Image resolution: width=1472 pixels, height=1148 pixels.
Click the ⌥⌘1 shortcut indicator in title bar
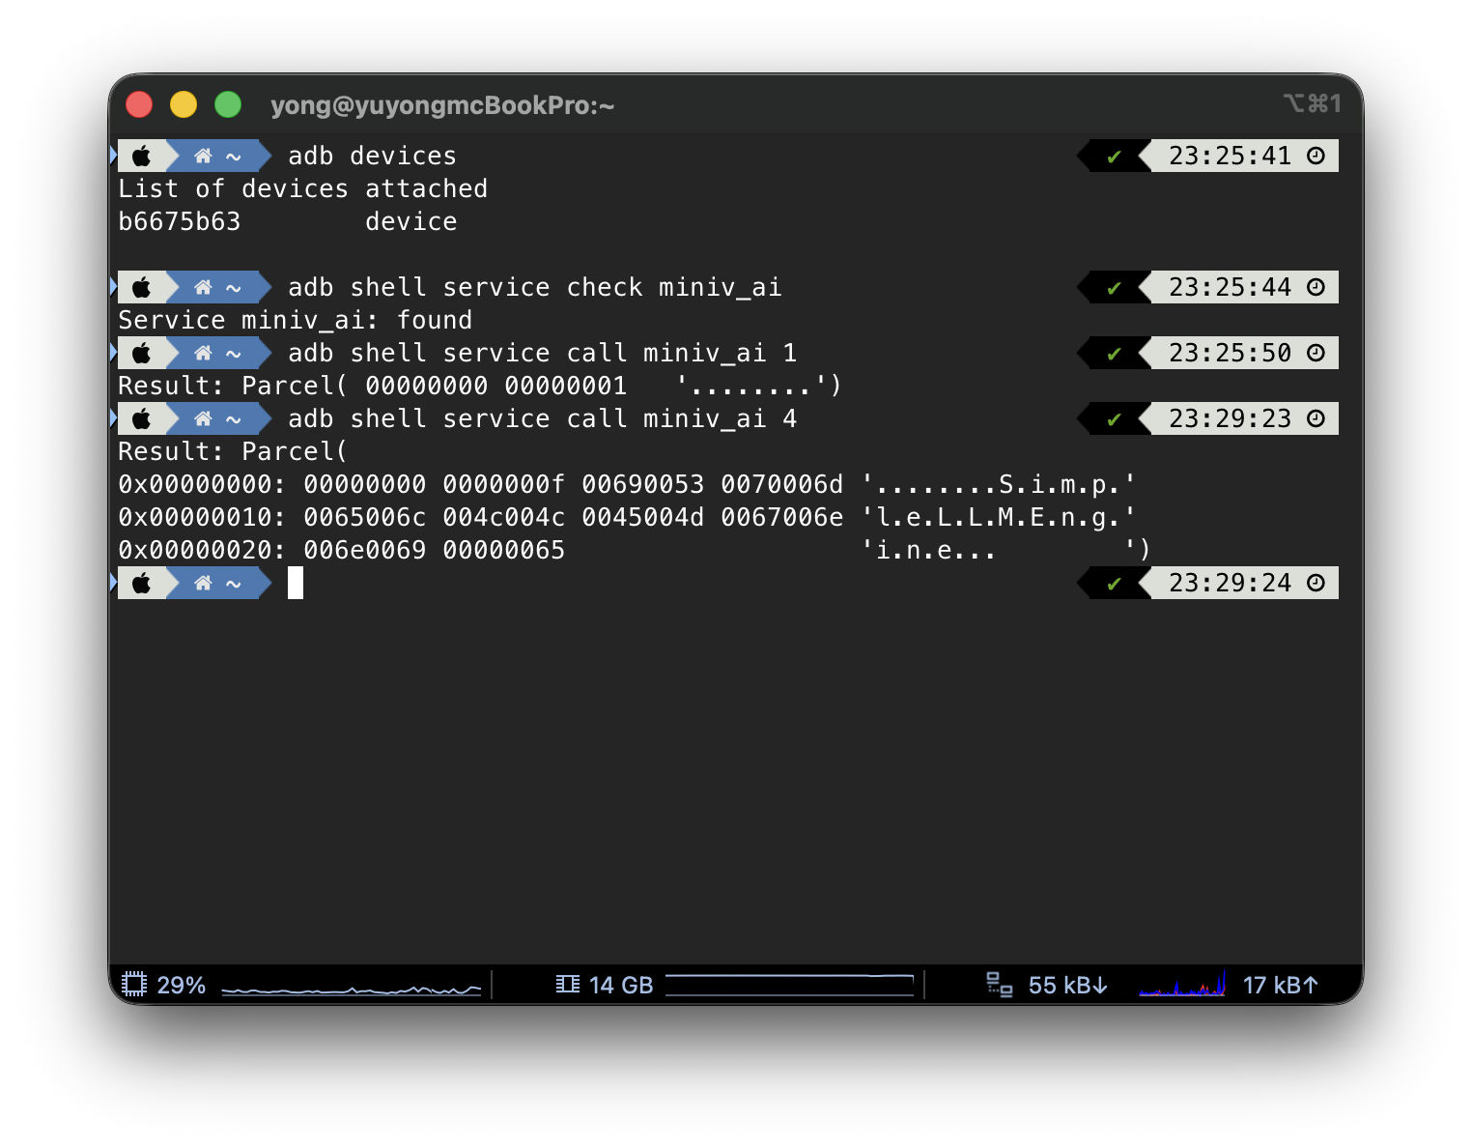click(1312, 103)
